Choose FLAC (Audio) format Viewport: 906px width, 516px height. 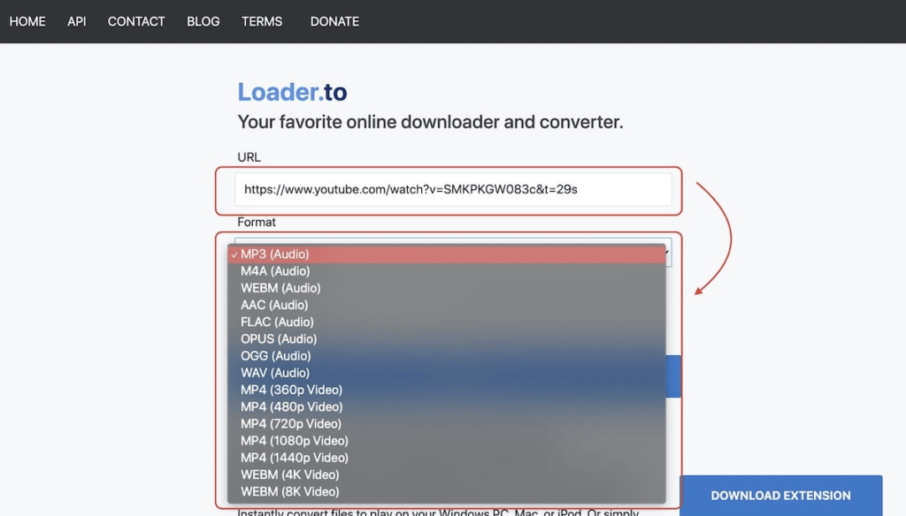(x=447, y=322)
